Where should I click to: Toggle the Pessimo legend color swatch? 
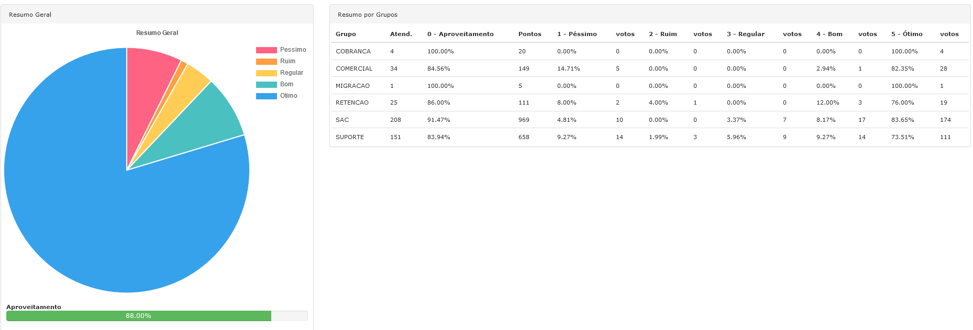coord(266,50)
